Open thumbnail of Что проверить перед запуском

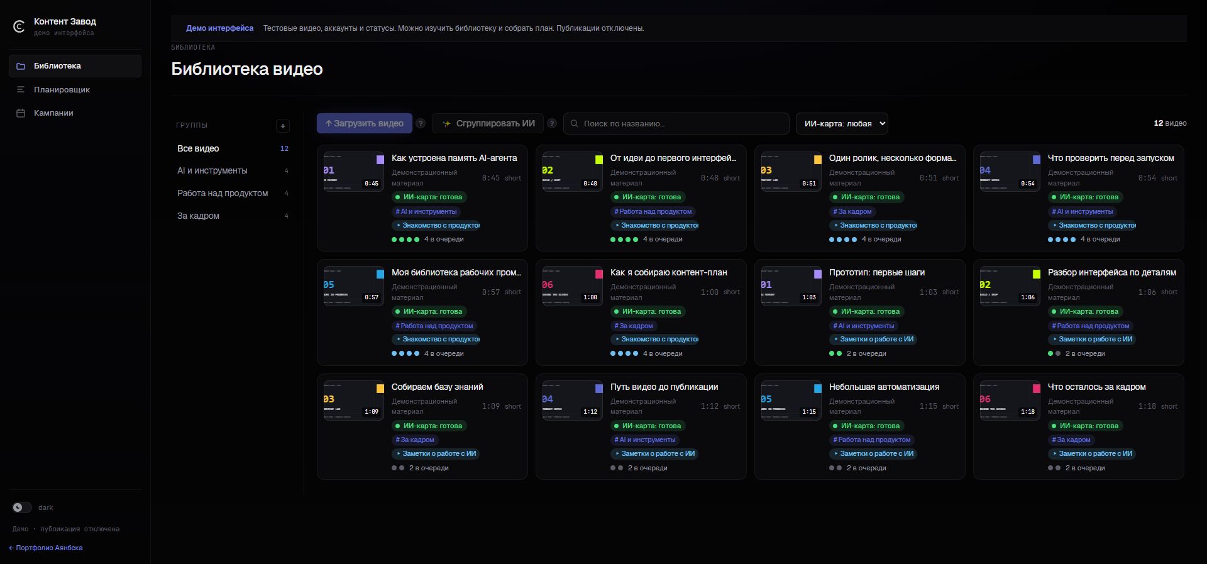pyautogui.click(x=1010, y=171)
